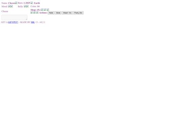Click the 'Coins: 14' value
This screenshot has width=182, height=136.
coord(35,6)
